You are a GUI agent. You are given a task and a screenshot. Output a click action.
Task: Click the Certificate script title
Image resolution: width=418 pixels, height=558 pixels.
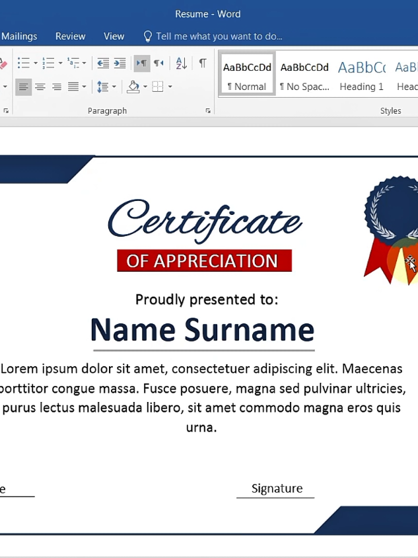(205, 221)
